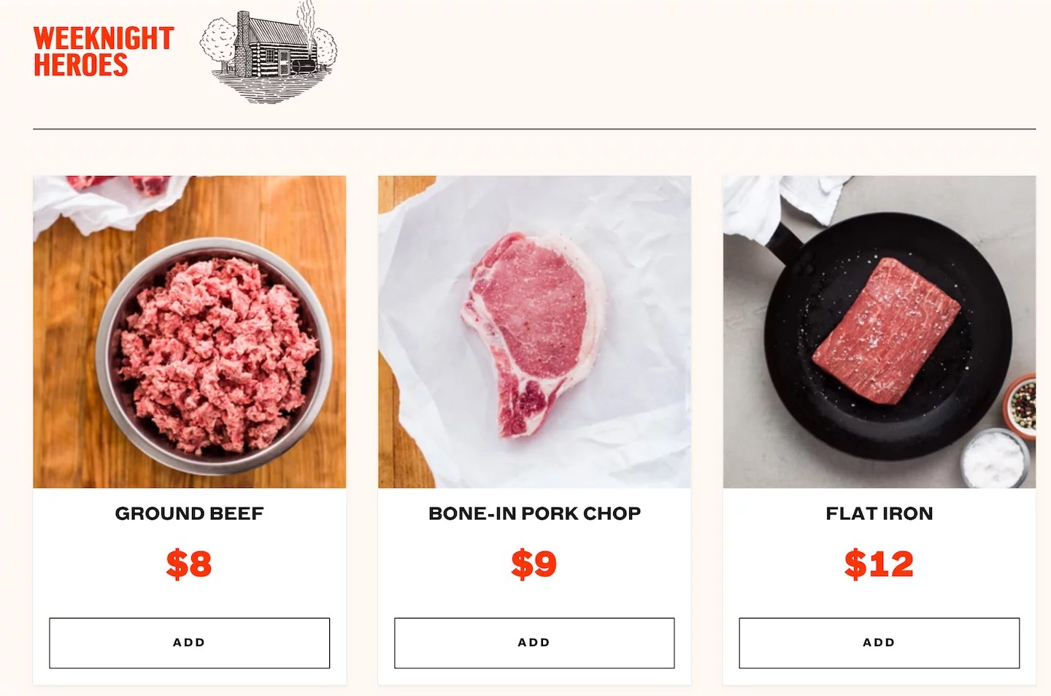Select the Ground Beef product card
Screen dimensions: 1051x696
tap(190, 431)
